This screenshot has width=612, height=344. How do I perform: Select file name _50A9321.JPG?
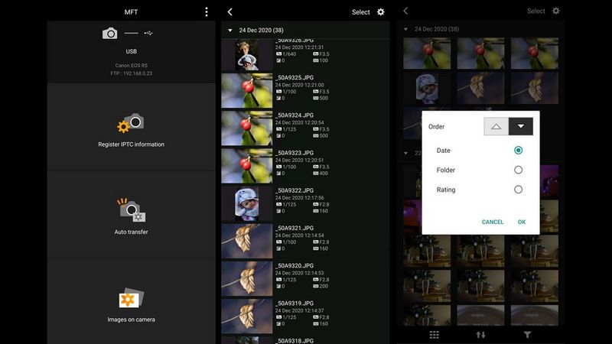click(295, 228)
